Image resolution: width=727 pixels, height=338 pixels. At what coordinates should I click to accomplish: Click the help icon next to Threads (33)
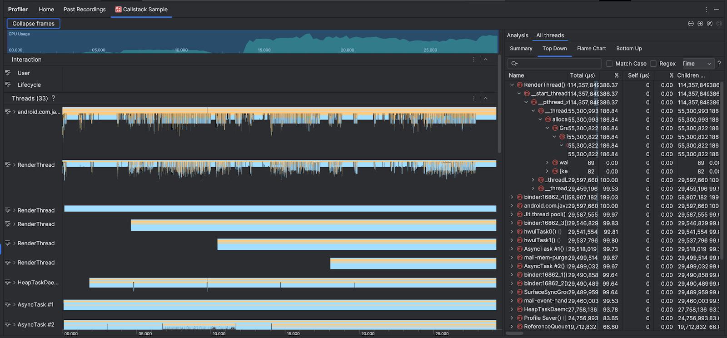pos(54,98)
